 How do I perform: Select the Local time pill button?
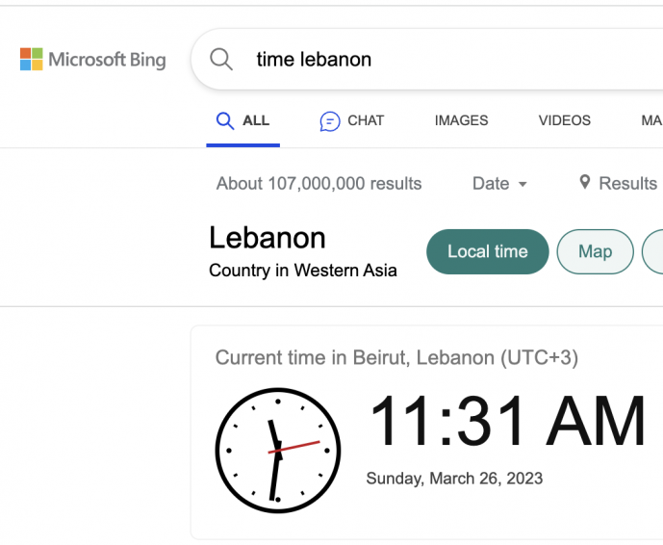coord(488,251)
